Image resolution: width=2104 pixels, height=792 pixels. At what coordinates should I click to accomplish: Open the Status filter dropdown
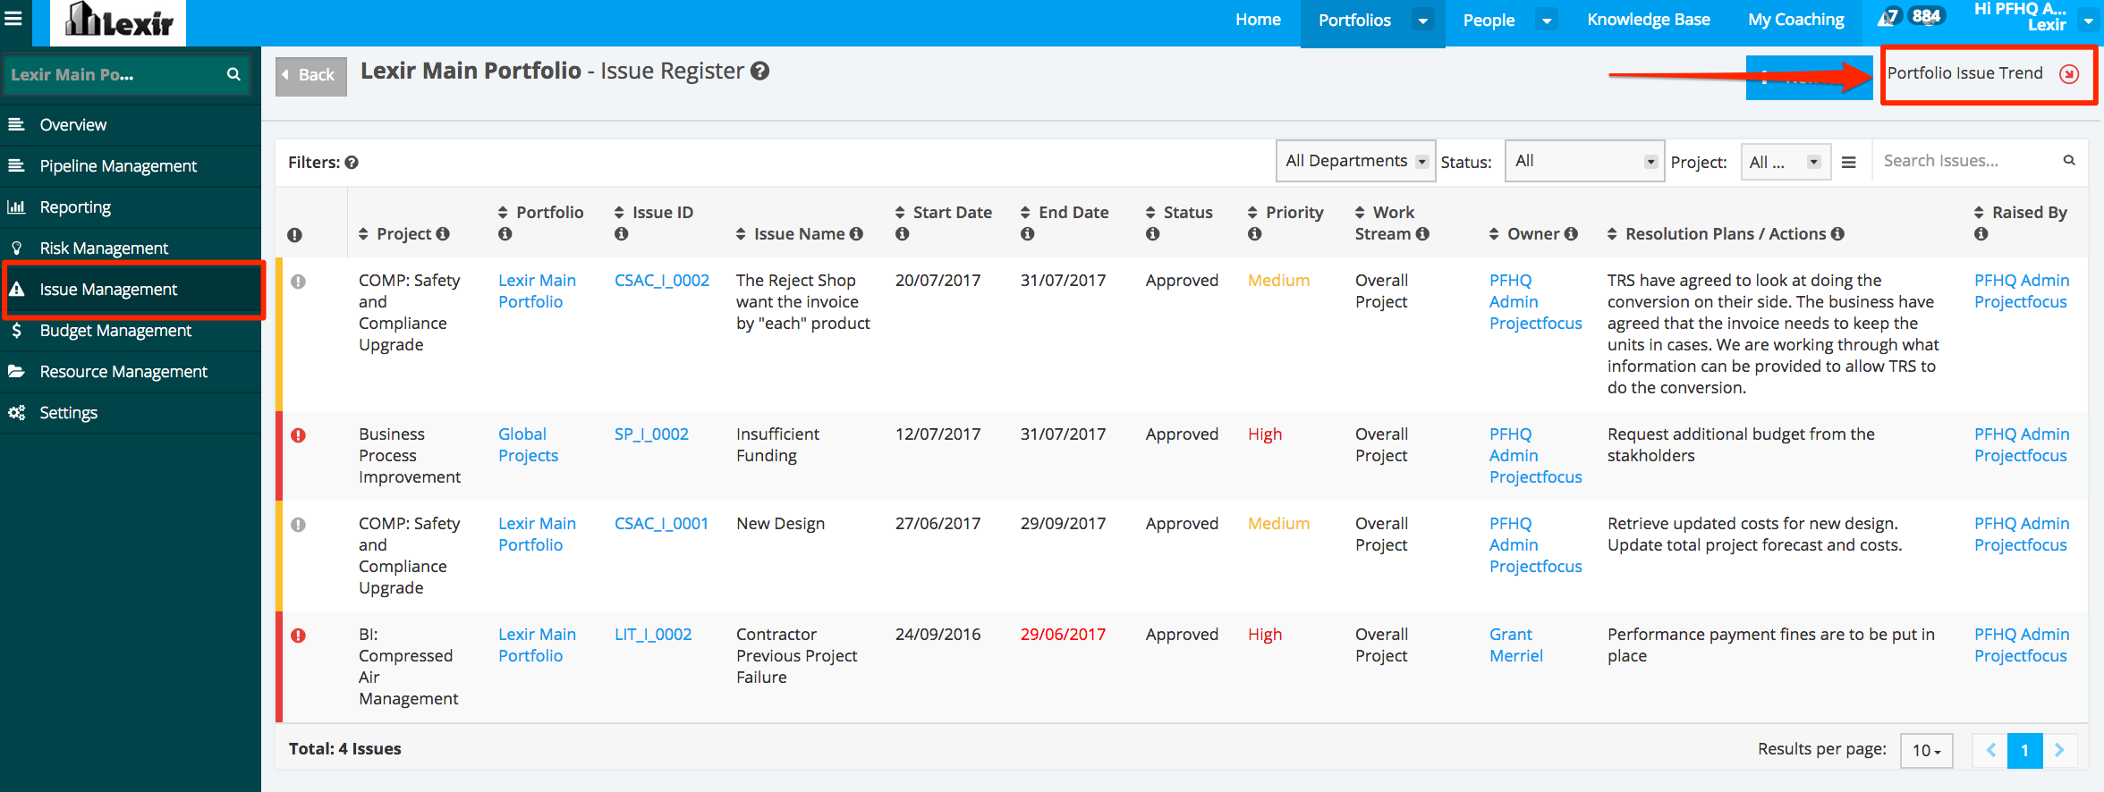1584,161
